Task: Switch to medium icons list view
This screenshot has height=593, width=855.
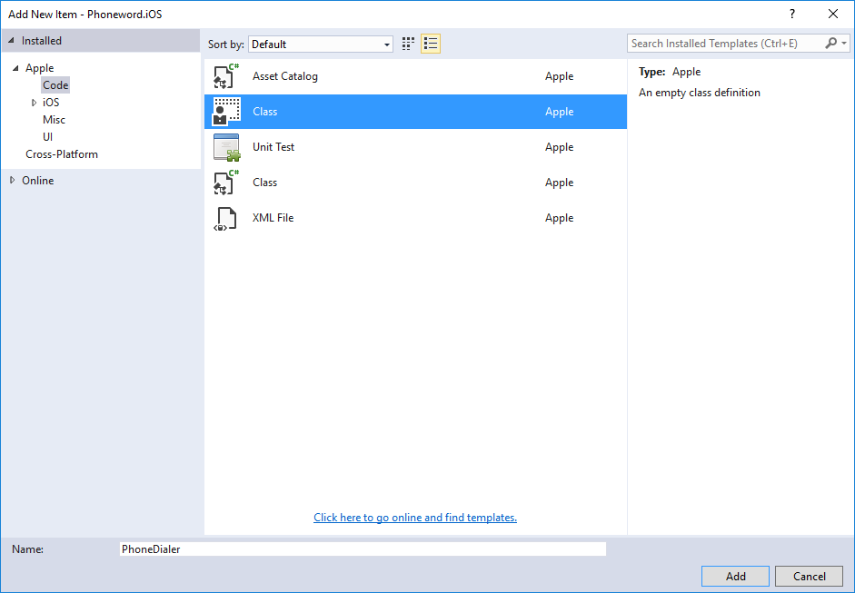Action: point(431,44)
